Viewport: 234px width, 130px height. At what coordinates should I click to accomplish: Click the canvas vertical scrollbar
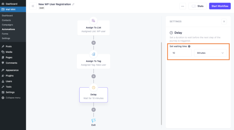coord(161,84)
